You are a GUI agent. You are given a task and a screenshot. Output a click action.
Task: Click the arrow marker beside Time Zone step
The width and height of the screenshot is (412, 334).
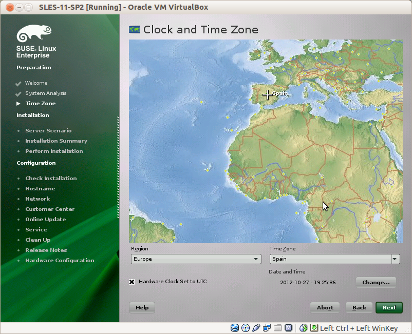pos(18,104)
